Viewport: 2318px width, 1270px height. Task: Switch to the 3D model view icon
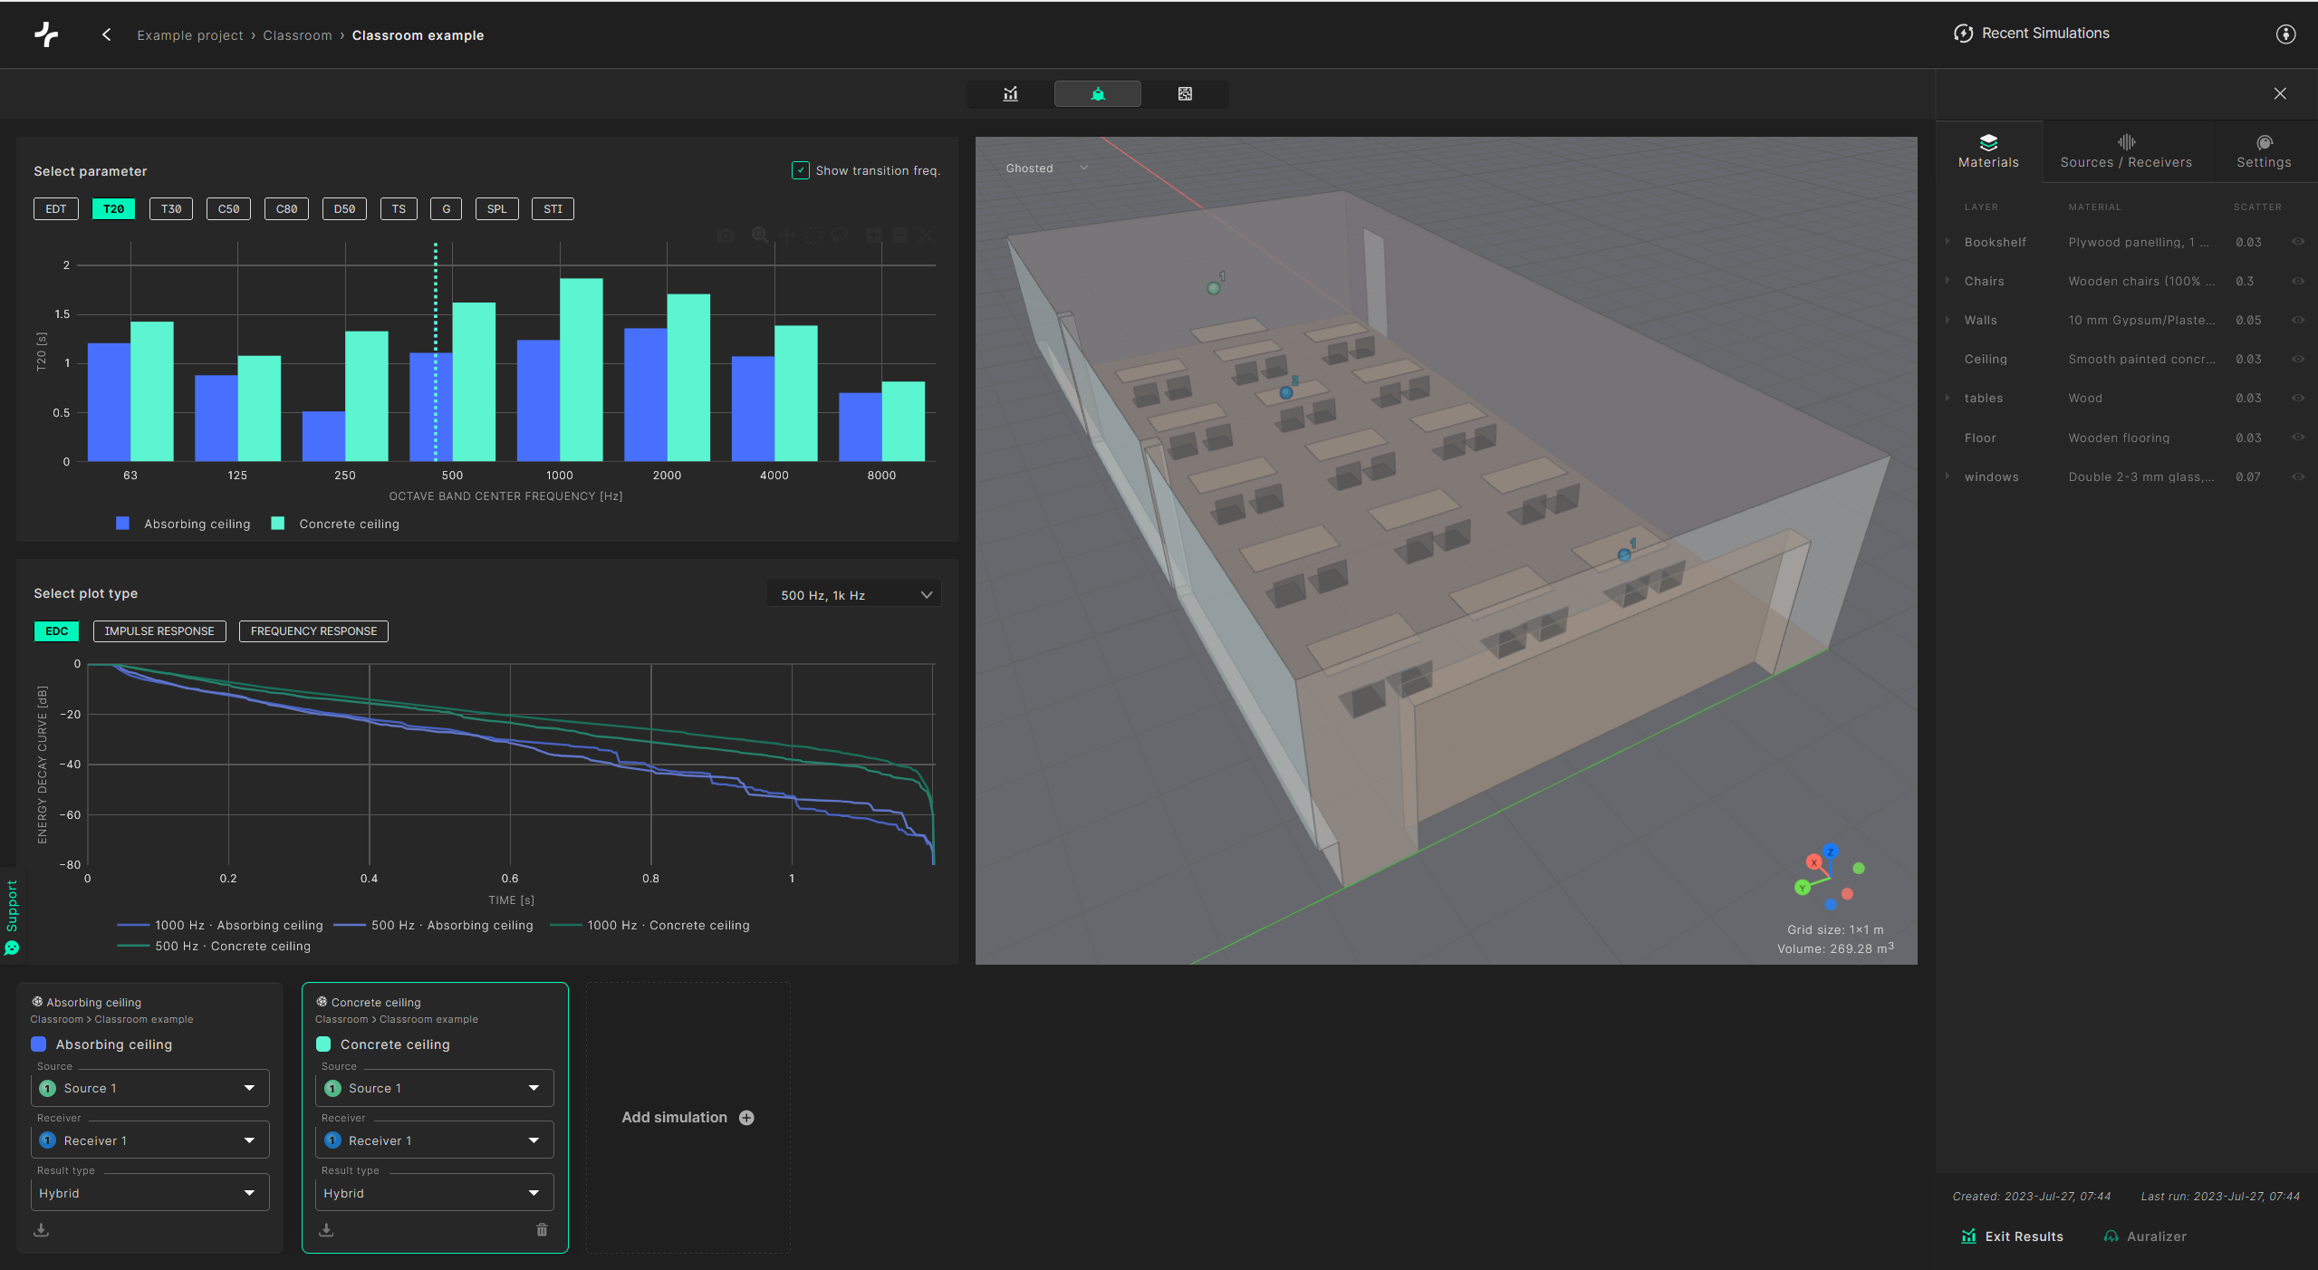coord(1097,93)
